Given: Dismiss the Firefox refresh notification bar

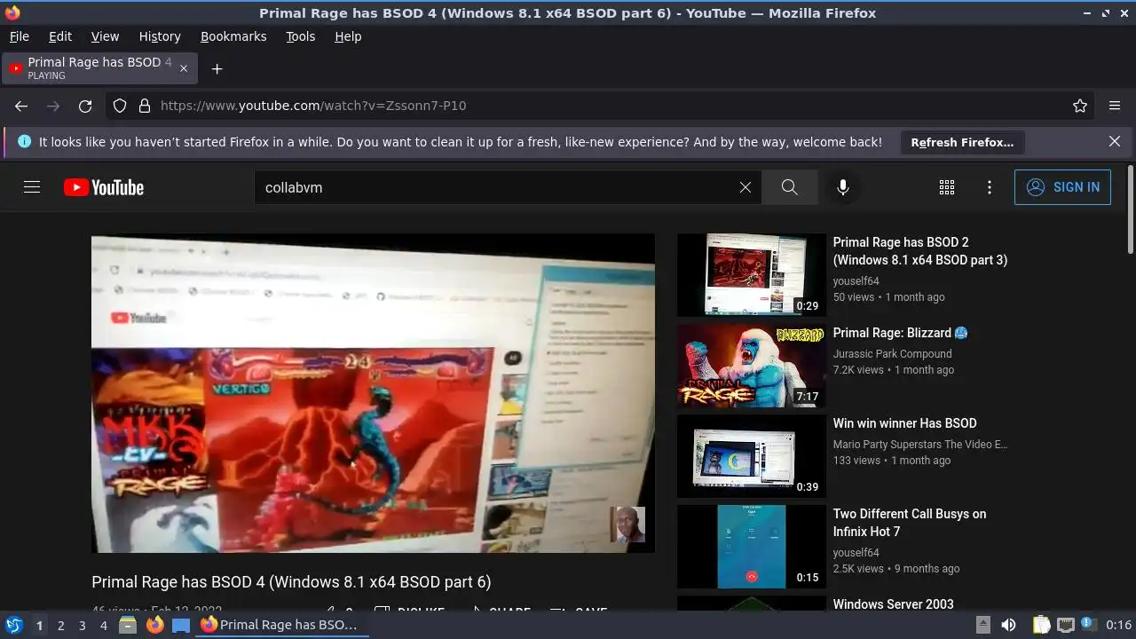Looking at the screenshot, I should point(1115,141).
